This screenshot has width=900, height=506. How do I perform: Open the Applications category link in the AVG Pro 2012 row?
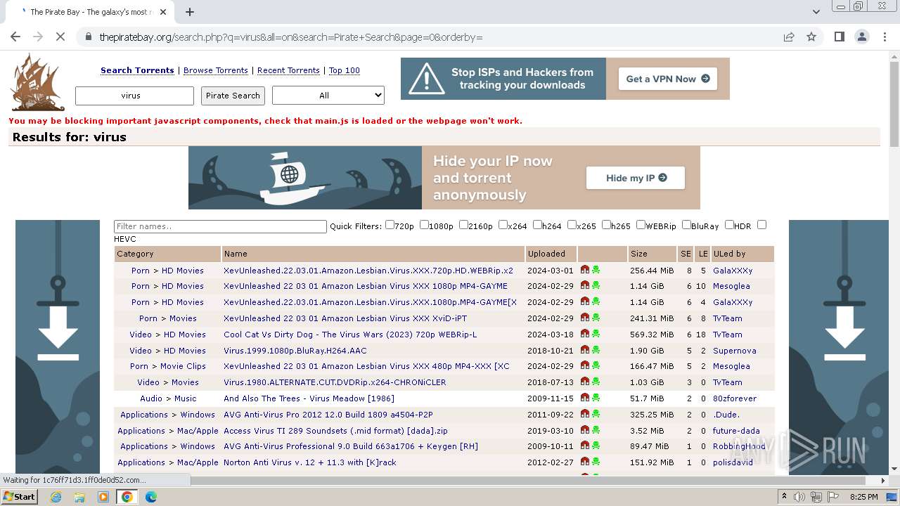(144, 415)
